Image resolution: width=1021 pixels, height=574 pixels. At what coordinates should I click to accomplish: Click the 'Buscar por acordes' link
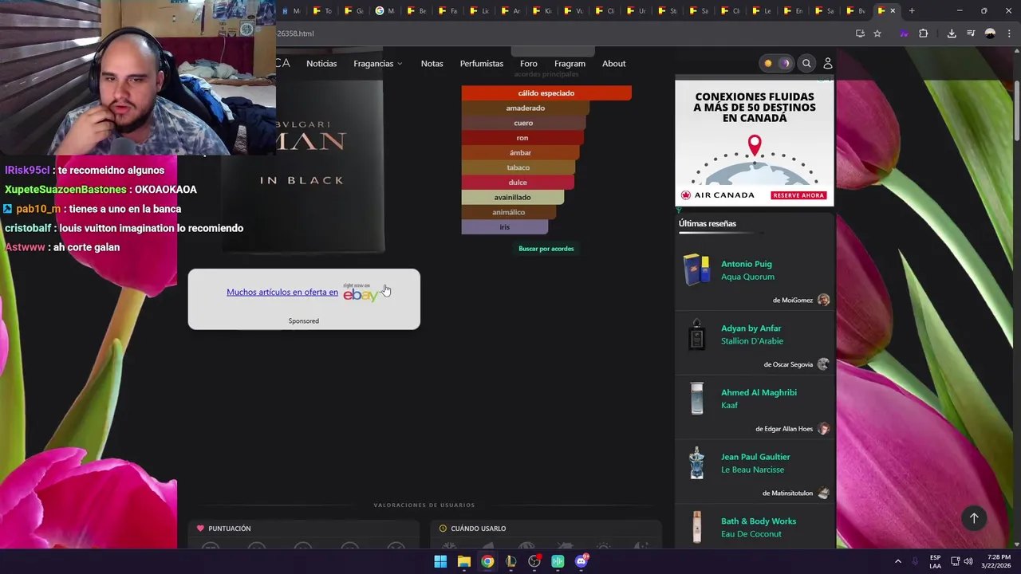(x=546, y=249)
